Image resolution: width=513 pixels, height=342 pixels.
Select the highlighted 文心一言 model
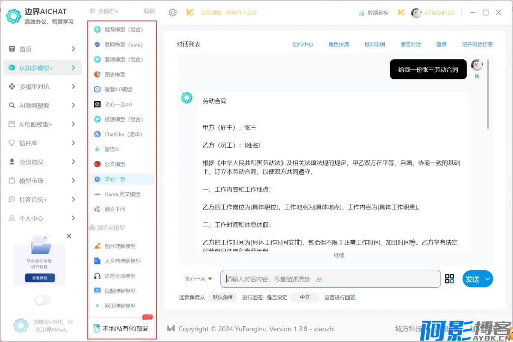(122, 180)
